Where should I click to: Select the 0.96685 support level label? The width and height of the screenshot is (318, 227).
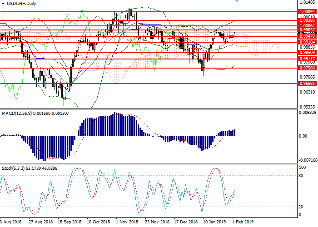tap(307, 83)
